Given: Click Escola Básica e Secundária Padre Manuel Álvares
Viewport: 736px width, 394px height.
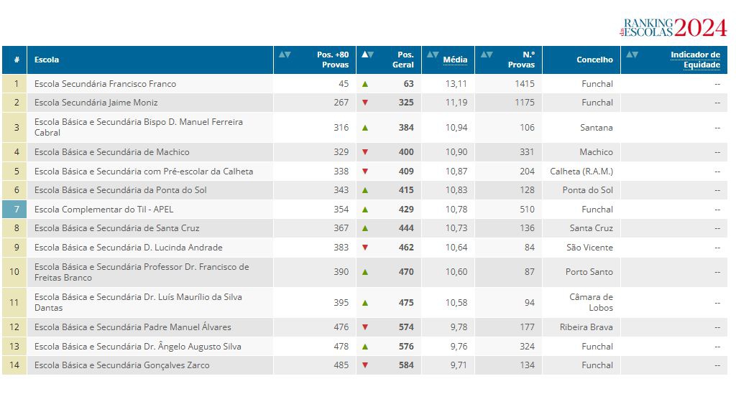Looking at the screenshot, I should pyautogui.click(x=132, y=327).
